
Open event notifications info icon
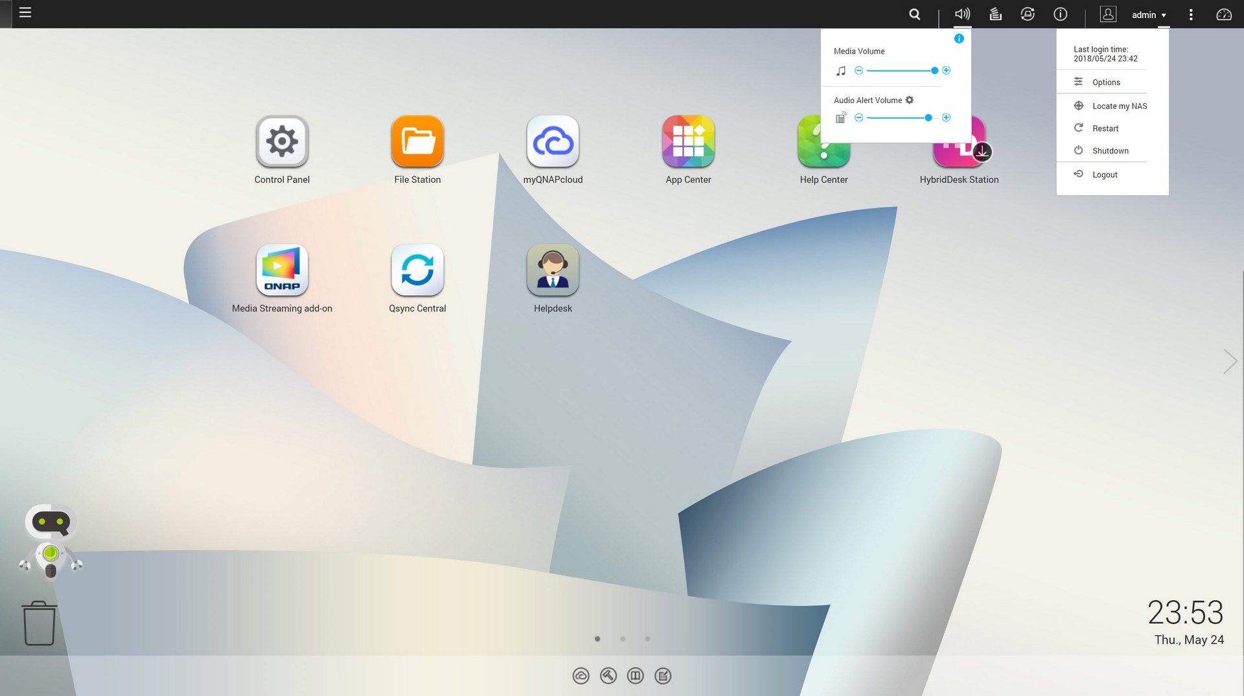[x=1060, y=14]
